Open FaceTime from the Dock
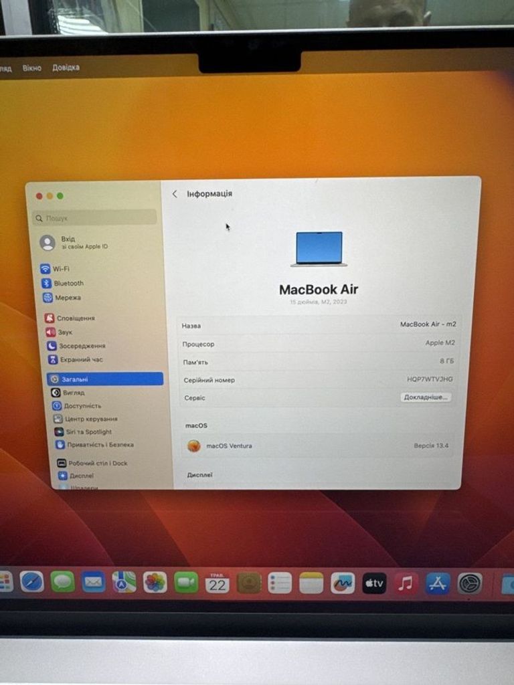 [x=186, y=583]
